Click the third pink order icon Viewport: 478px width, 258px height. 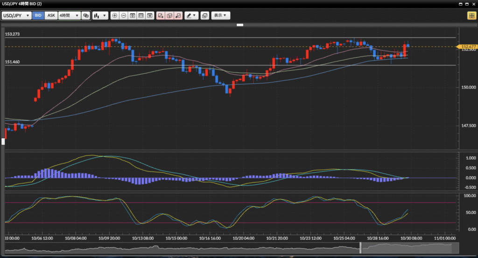click(x=178, y=15)
